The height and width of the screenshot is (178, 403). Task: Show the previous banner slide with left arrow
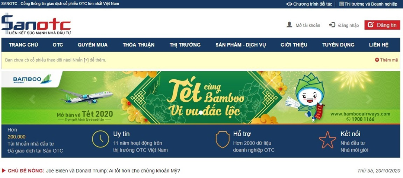(x=32, y=99)
